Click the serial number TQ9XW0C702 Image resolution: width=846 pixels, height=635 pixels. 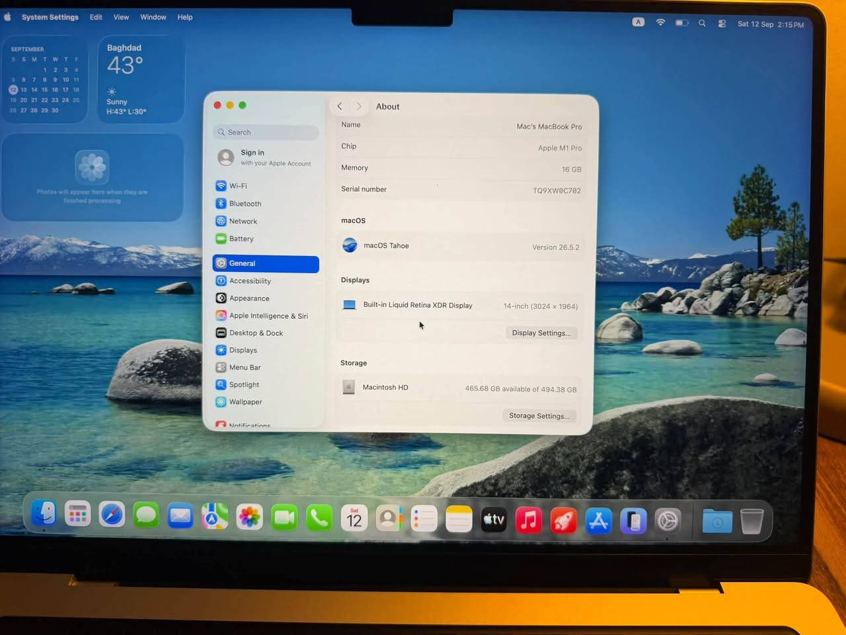557,190
